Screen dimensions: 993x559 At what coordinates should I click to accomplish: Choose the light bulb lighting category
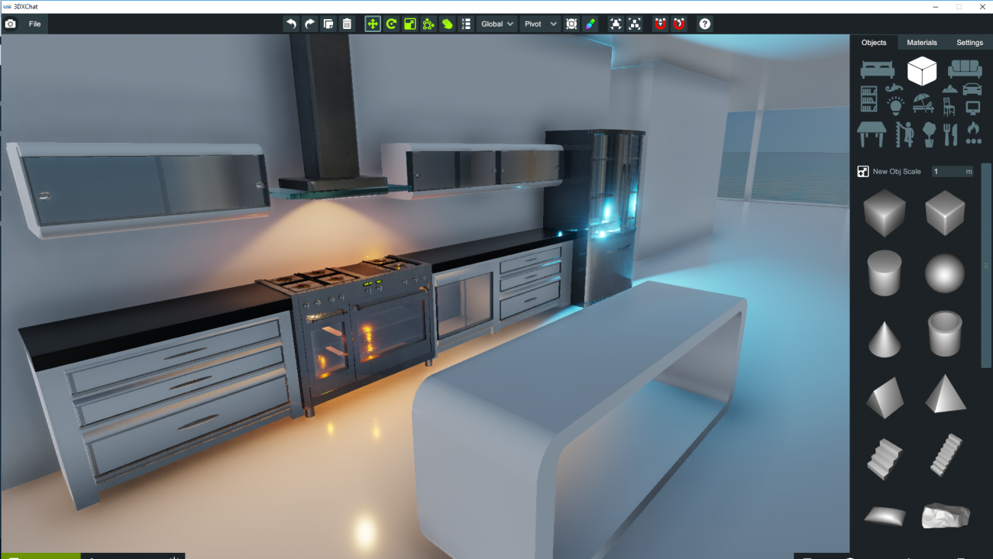pos(895,105)
